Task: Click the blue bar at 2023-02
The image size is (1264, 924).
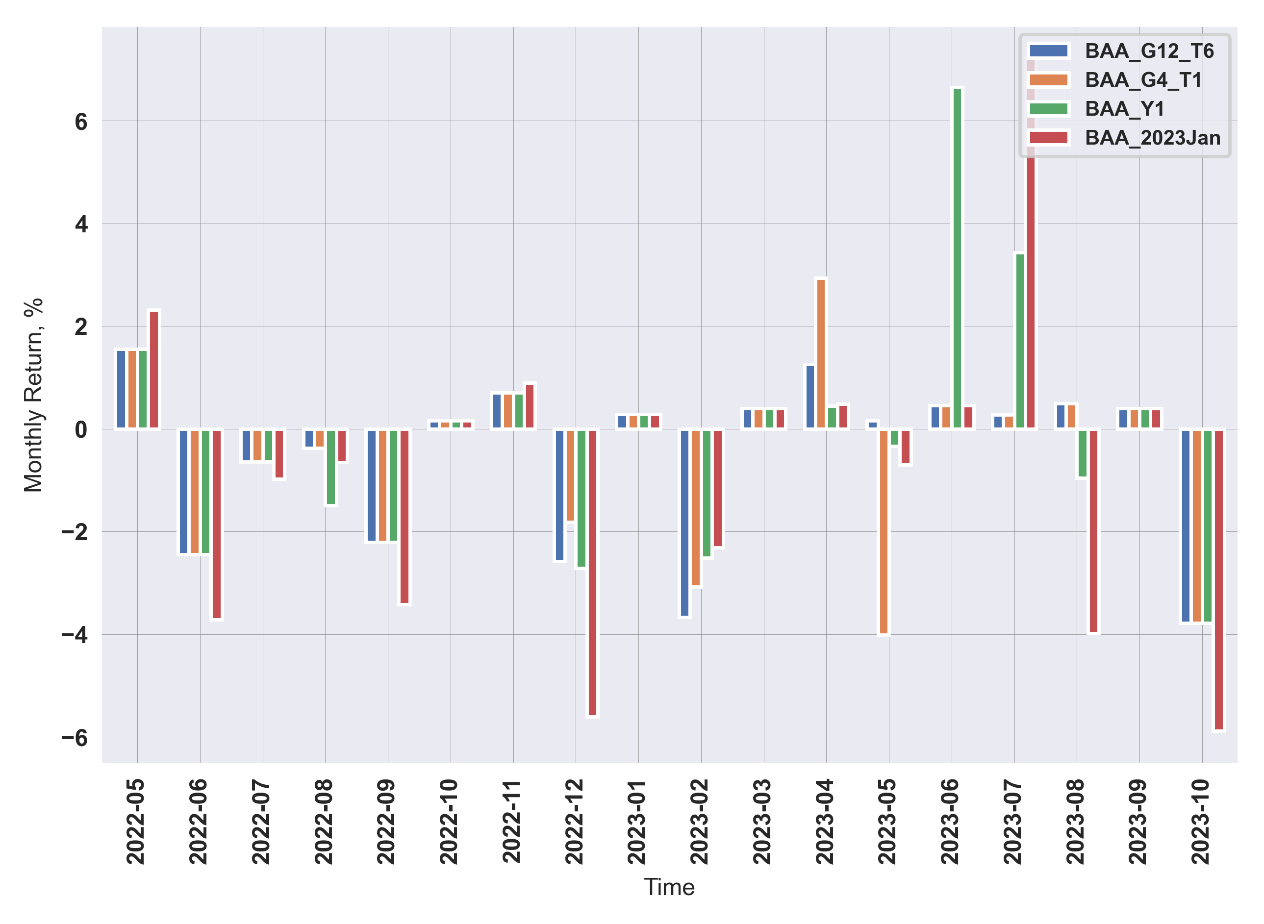Action: coord(684,523)
